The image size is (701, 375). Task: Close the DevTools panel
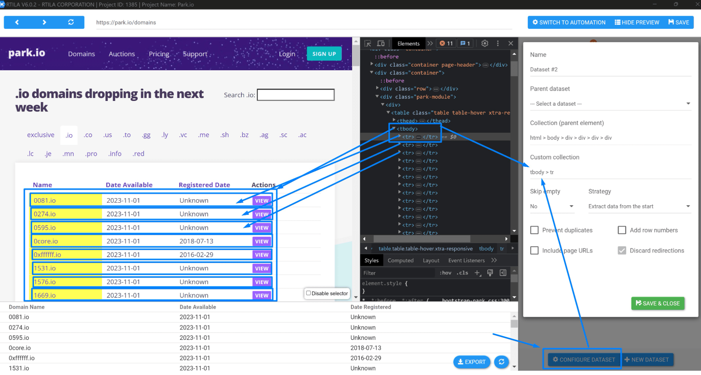pyautogui.click(x=510, y=43)
